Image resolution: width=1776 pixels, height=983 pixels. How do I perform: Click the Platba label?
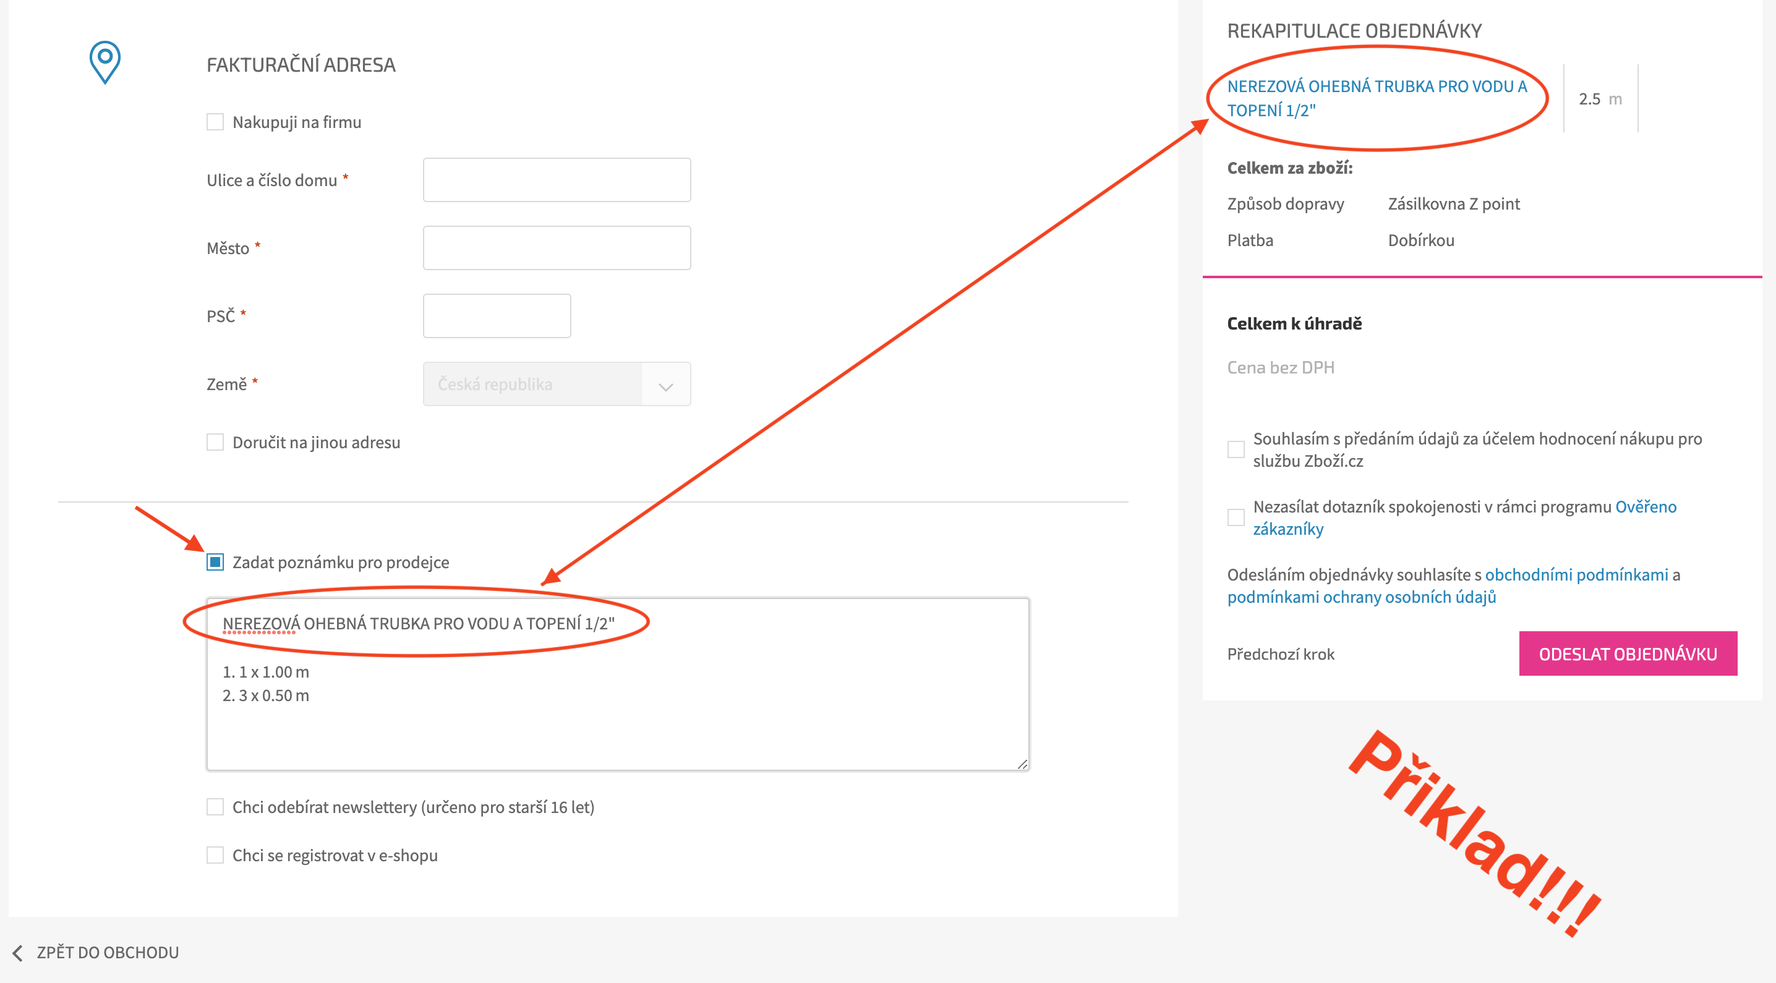(1250, 240)
